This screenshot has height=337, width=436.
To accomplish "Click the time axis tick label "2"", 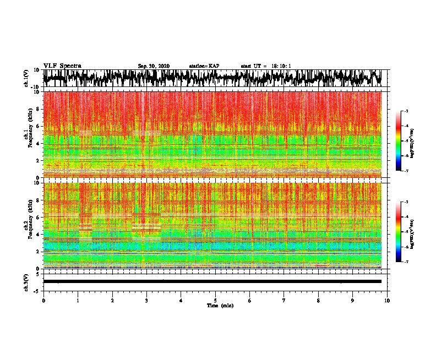I will point(112,301).
